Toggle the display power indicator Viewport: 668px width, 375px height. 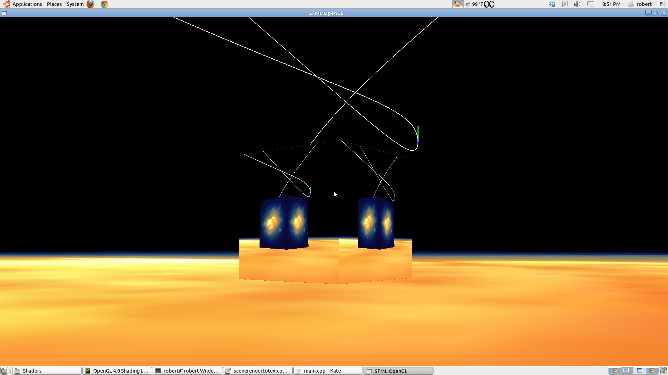coord(662,4)
